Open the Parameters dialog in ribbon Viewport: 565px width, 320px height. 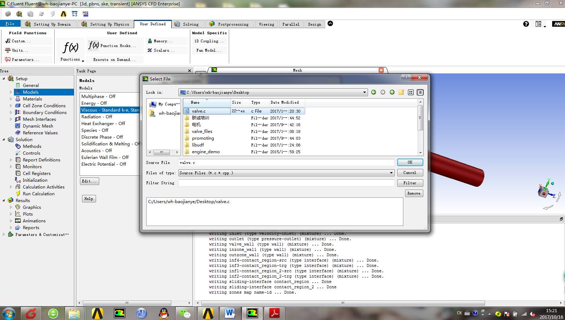coord(22,60)
